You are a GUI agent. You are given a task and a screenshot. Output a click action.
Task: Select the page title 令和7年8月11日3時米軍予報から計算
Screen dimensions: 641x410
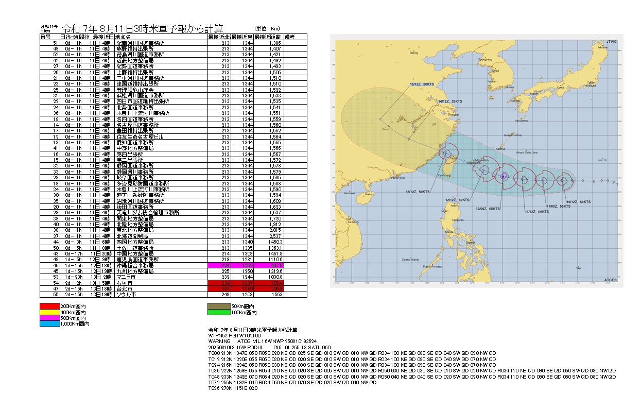(142, 28)
